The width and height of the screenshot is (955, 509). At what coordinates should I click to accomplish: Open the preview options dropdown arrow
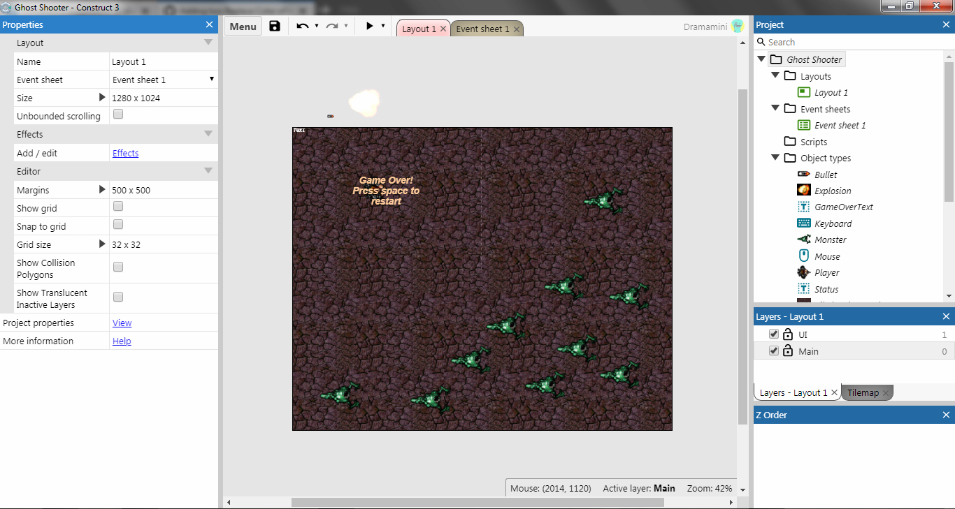pos(383,26)
